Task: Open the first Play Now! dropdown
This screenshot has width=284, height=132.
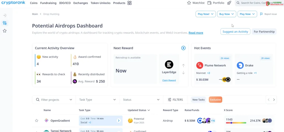Action: pos(206,14)
